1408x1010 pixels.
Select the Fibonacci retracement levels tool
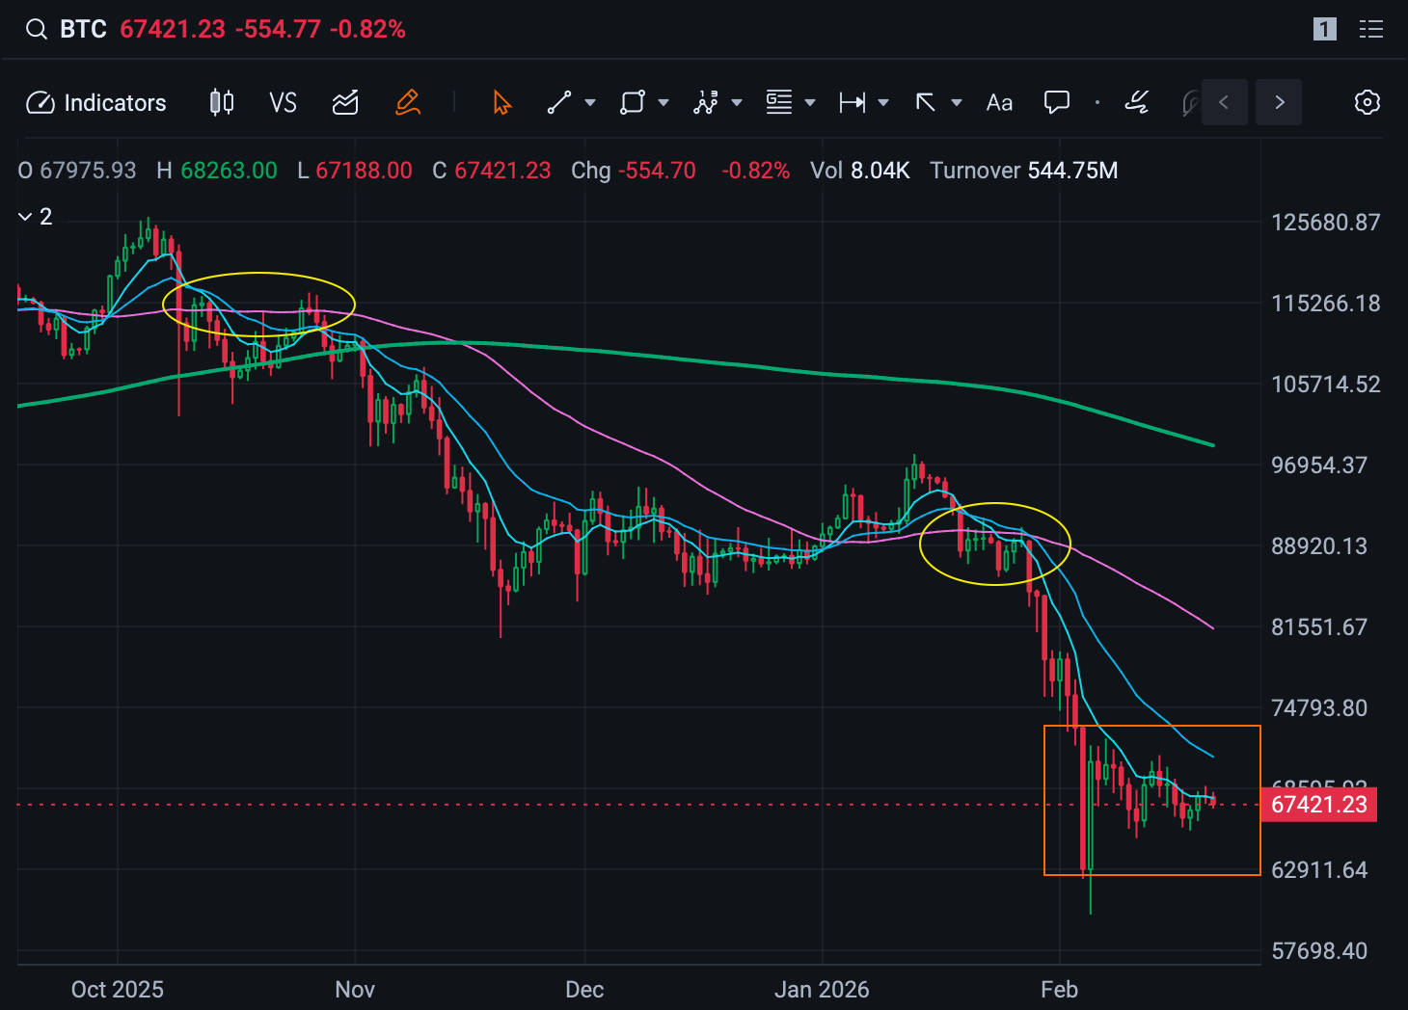point(778,102)
